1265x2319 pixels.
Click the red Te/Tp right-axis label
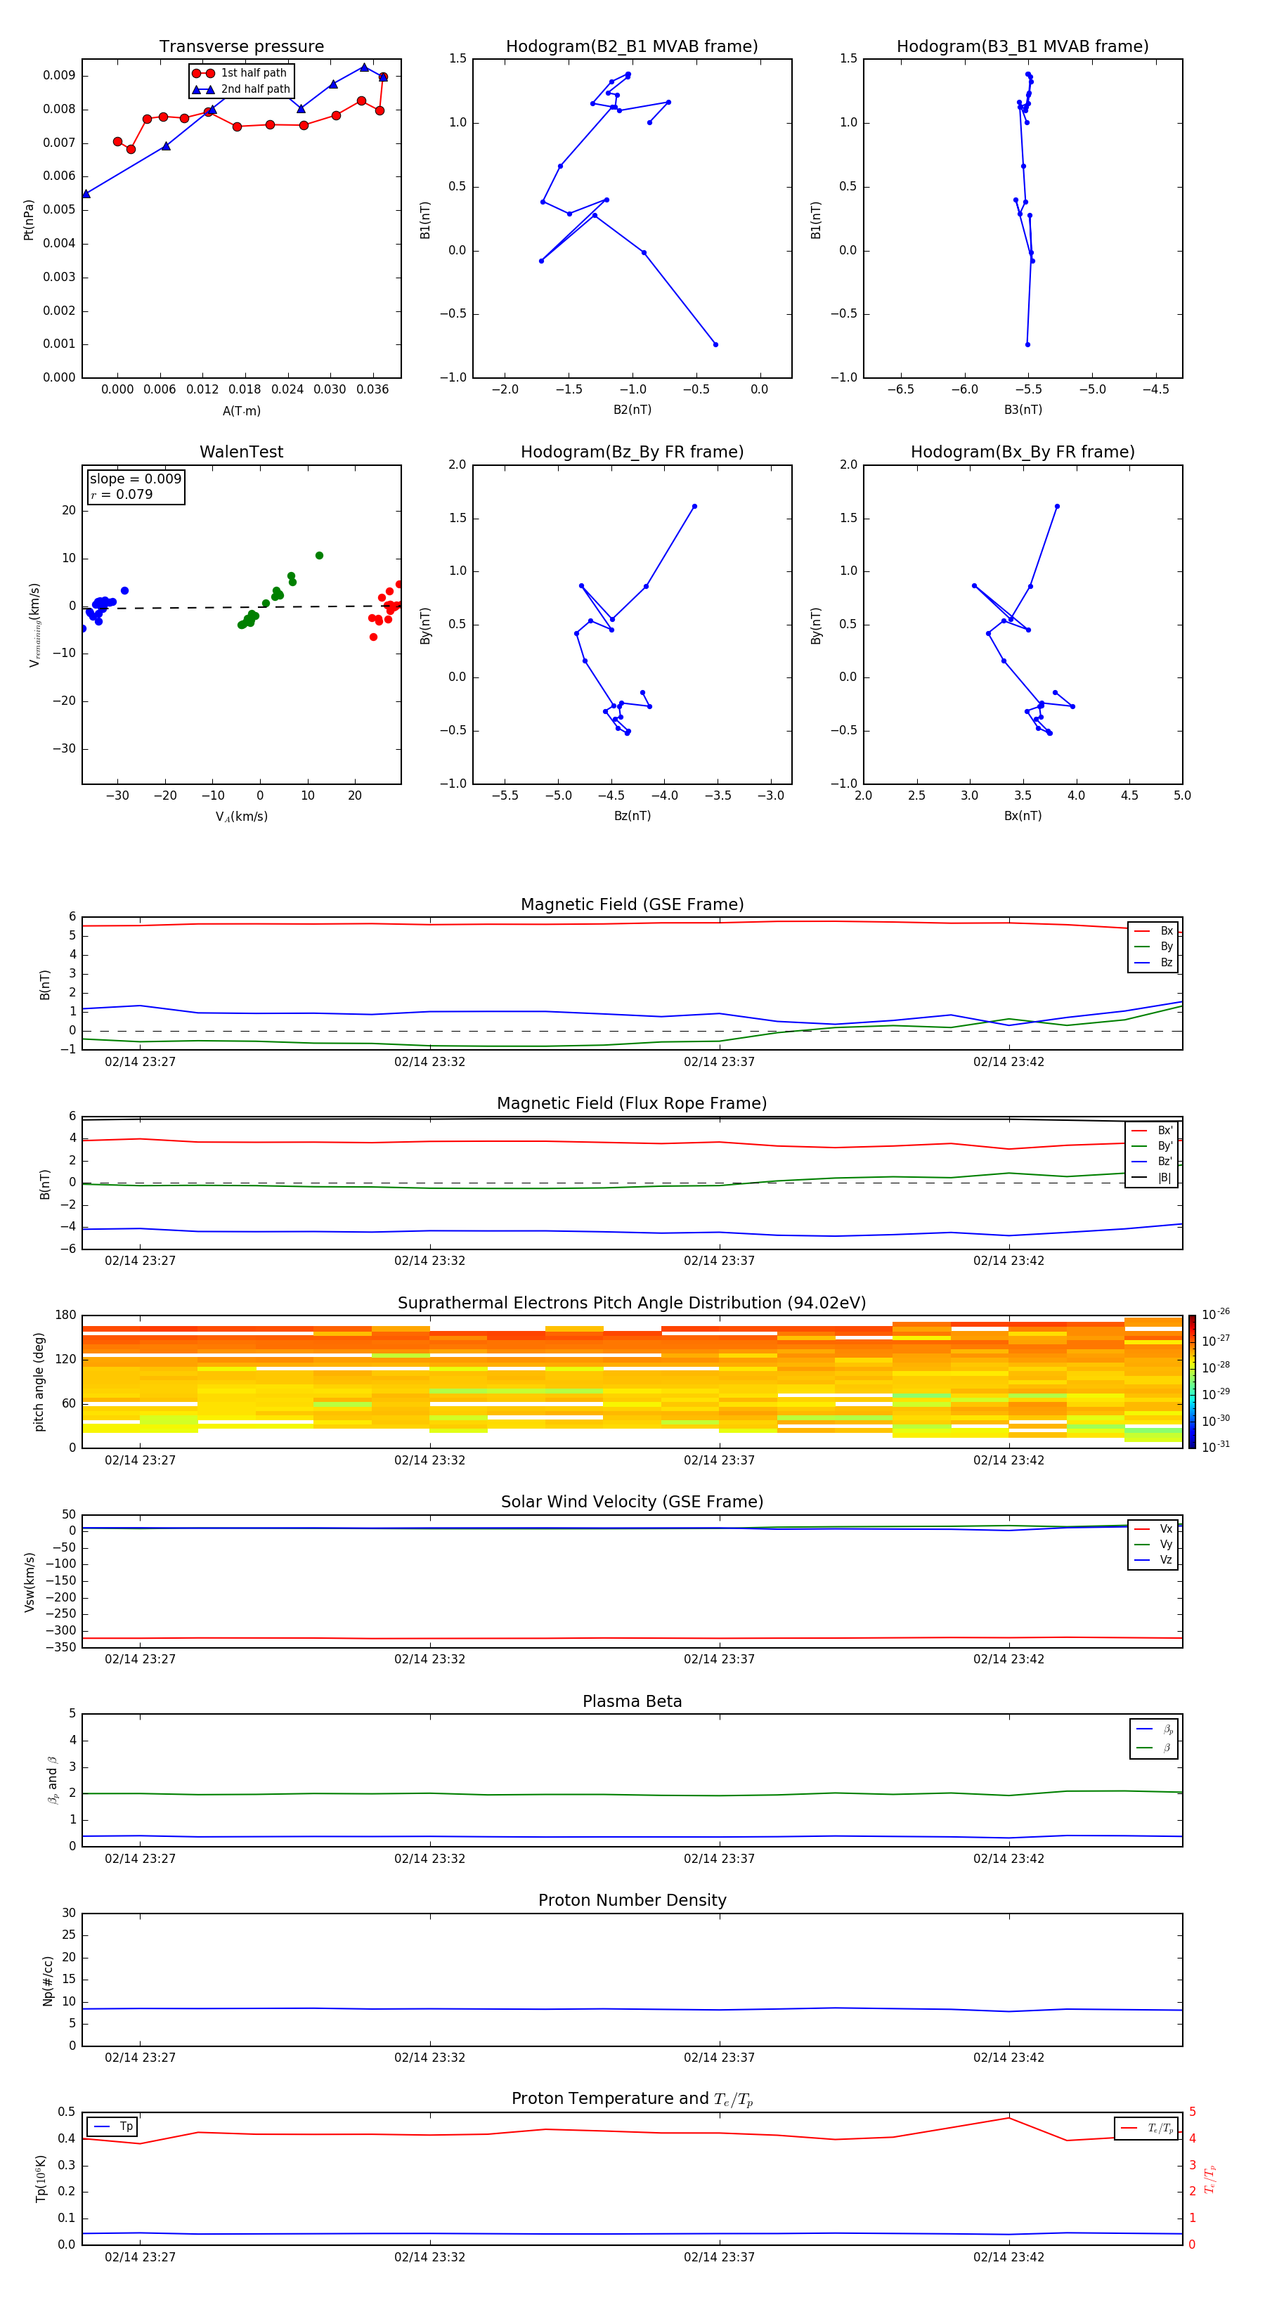coord(1210,2178)
